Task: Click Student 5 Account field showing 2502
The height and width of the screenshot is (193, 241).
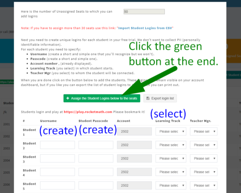Action: point(134,185)
